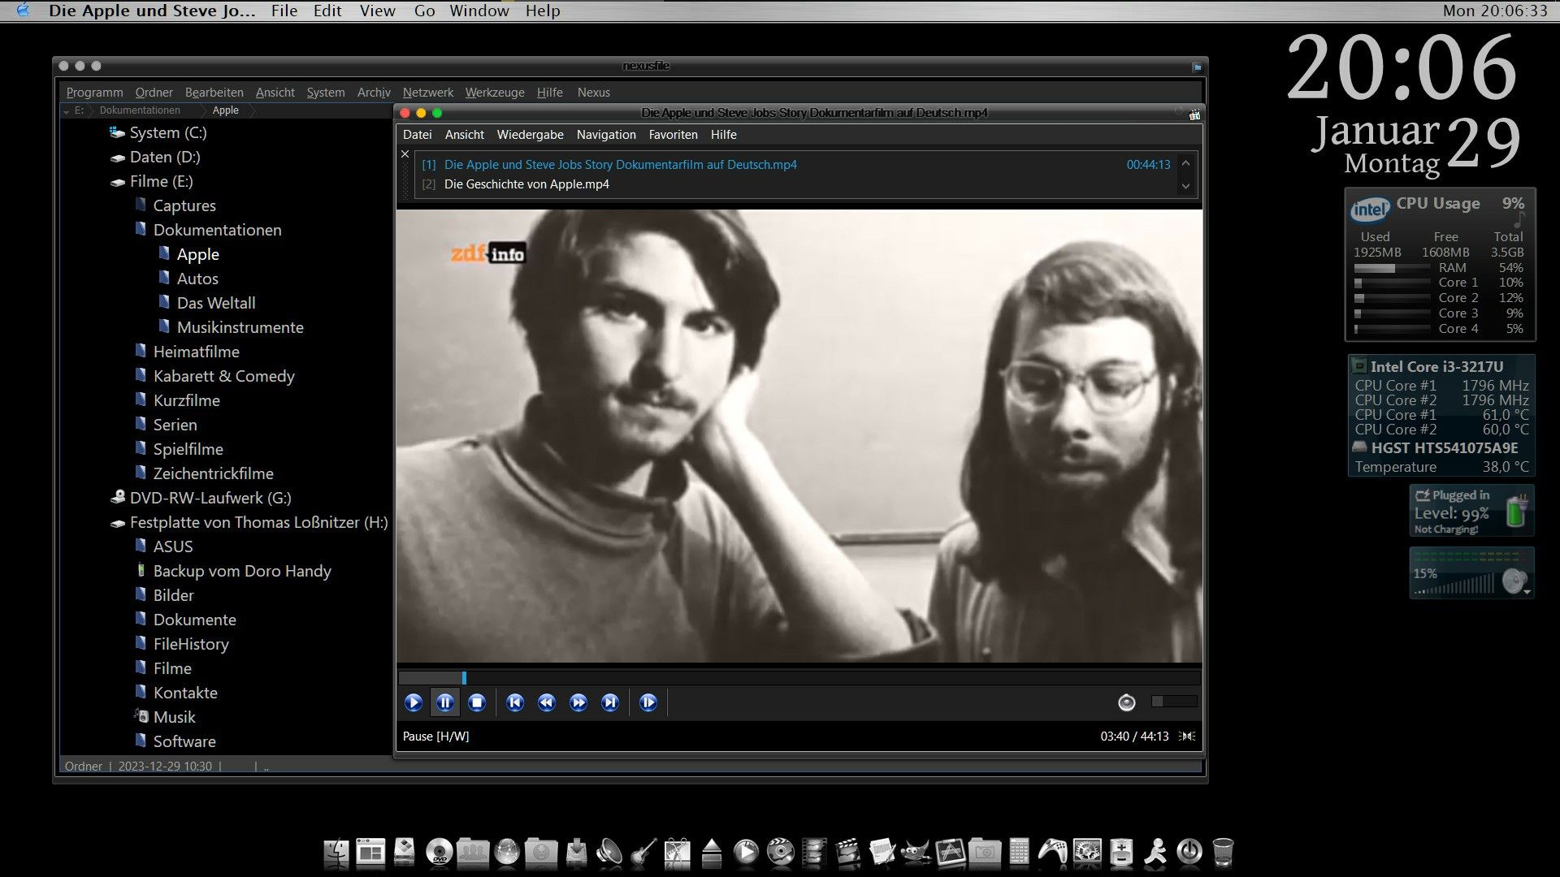Open the Apple menu in the top bar
The width and height of the screenshot is (1560, 877).
[x=23, y=11]
